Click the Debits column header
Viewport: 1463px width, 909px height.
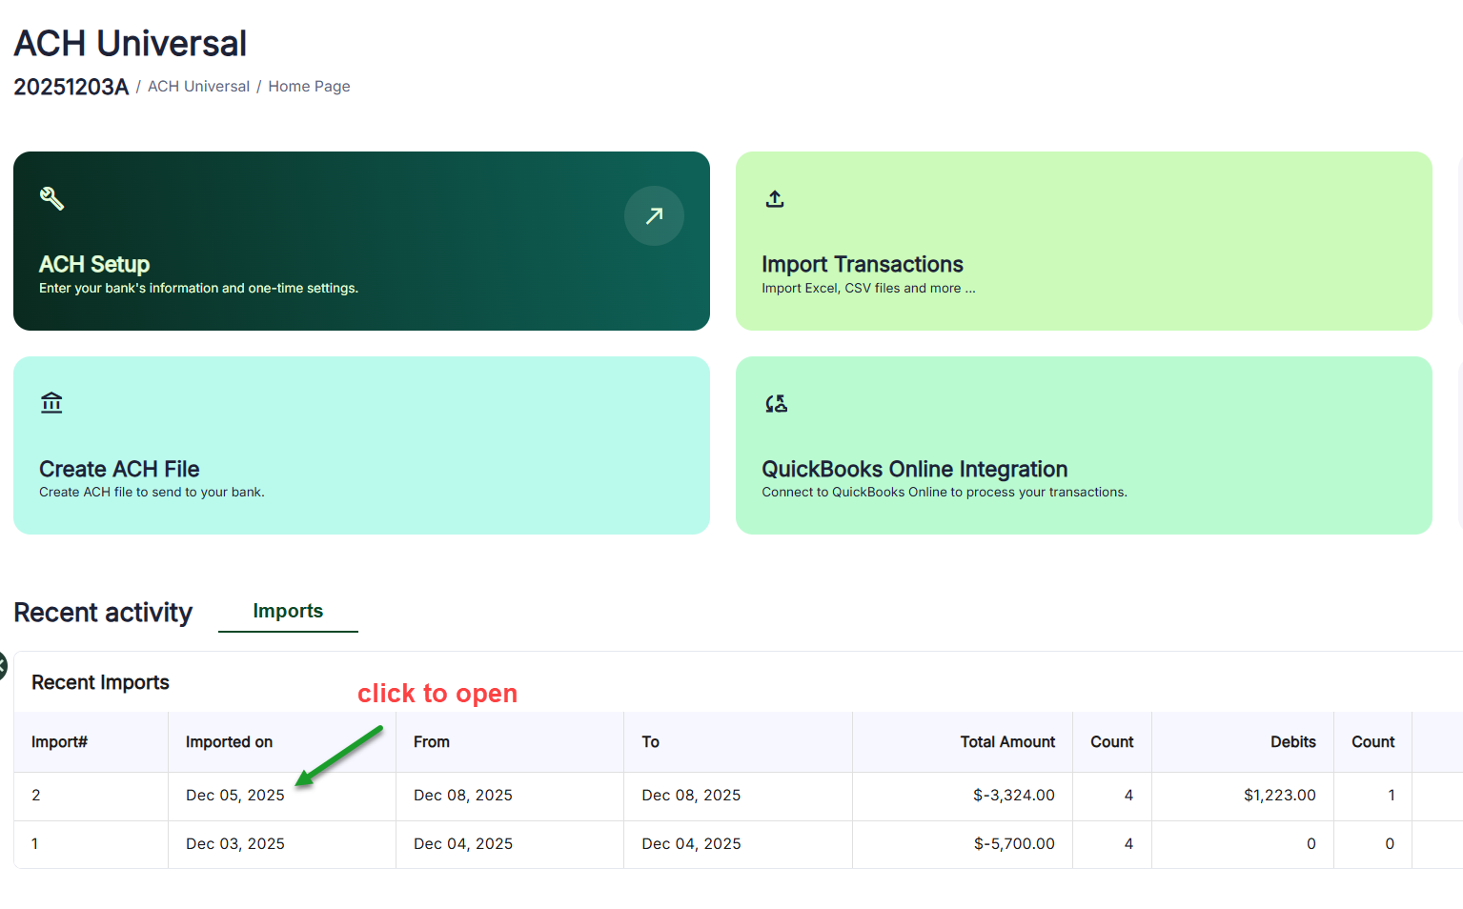tap(1292, 742)
